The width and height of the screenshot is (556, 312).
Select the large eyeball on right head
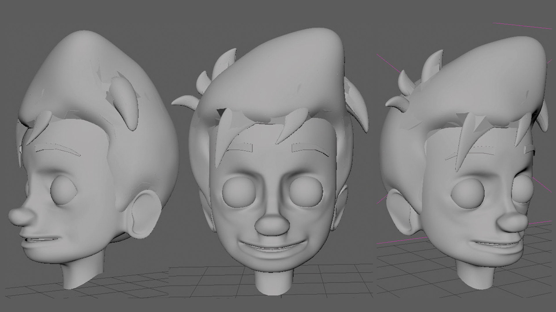pyautogui.click(x=467, y=193)
